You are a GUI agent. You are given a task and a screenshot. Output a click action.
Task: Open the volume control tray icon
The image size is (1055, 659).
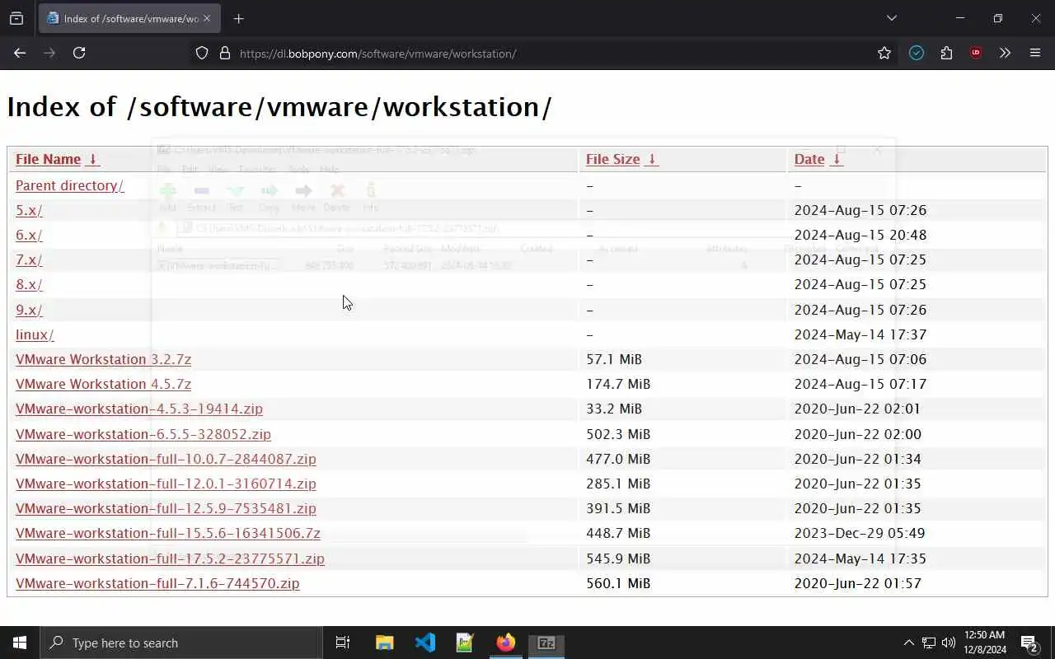pyautogui.click(x=949, y=643)
